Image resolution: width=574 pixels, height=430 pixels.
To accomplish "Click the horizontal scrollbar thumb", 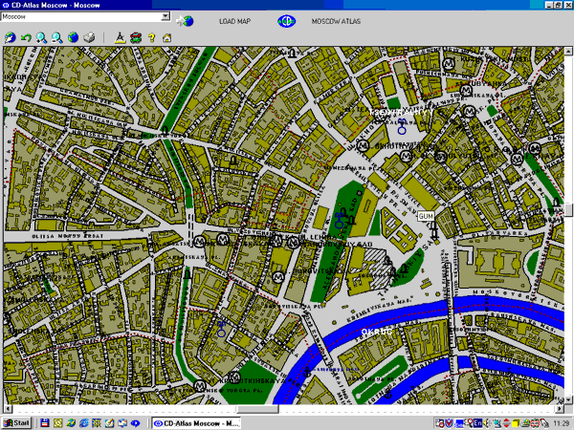I will point(257,408).
